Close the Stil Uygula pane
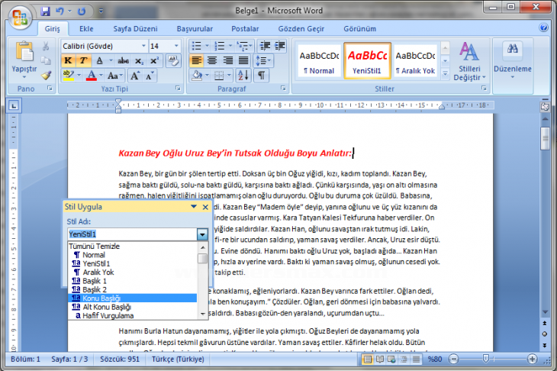557x371 pixels. pos(205,207)
